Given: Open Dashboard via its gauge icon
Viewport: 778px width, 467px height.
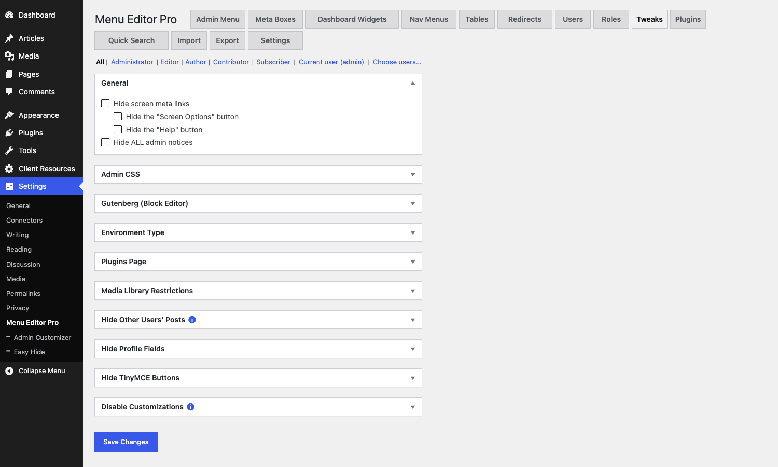Looking at the screenshot, I should pyautogui.click(x=9, y=15).
